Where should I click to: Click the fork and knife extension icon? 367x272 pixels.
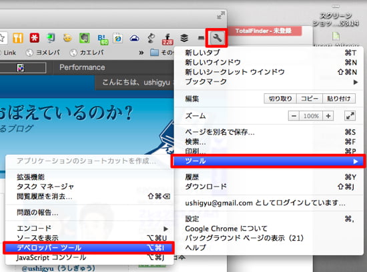click(18, 38)
